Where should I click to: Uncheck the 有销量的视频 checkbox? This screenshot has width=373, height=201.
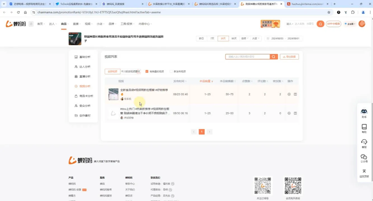[147, 71]
